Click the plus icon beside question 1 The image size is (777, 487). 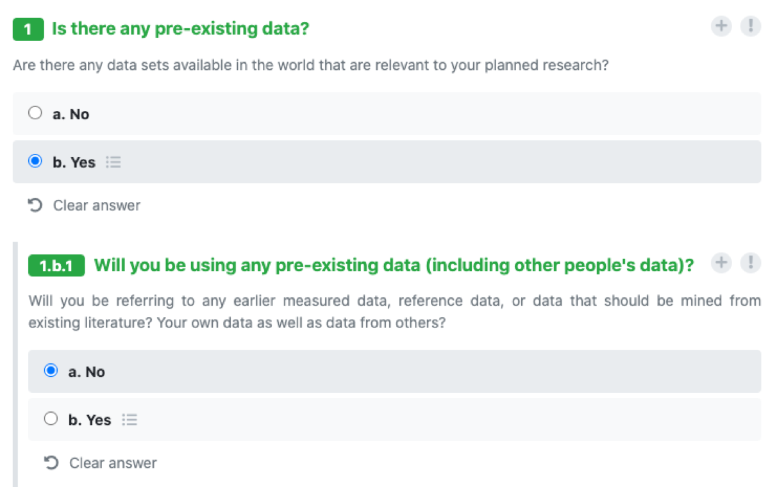(x=721, y=26)
